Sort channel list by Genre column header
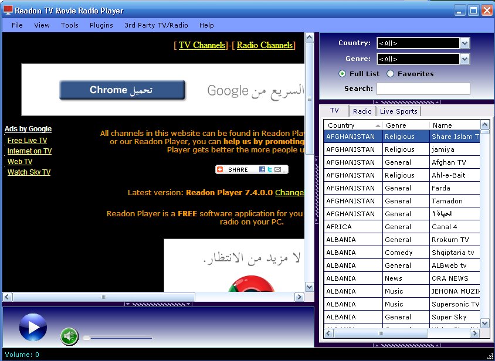The width and height of the screenshot is (495, 361). (406, 125)
